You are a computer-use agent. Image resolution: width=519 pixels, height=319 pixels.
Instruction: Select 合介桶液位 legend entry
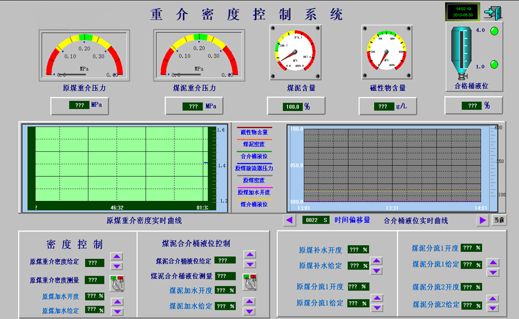[x=254, y=156]
